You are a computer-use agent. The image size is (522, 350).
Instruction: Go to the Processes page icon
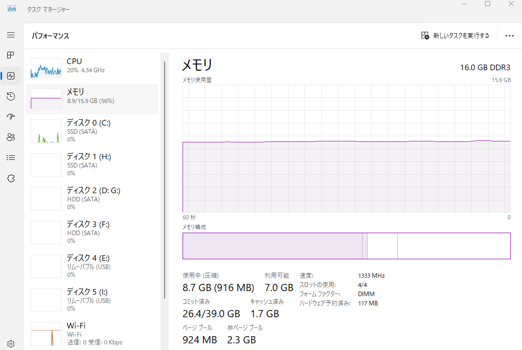[11, 55]
